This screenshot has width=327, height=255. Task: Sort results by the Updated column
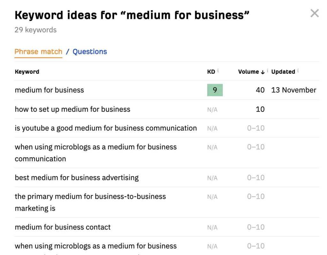click(283, 71)
